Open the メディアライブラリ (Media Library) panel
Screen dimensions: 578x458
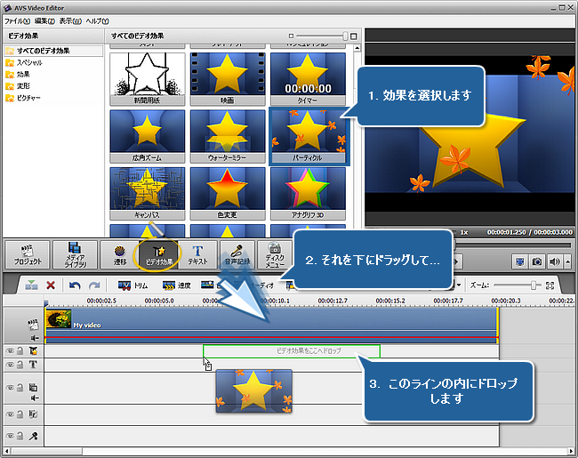click(76, 254)
